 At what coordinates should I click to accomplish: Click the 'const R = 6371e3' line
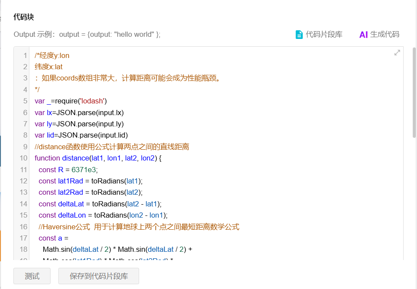coord(68,170)
